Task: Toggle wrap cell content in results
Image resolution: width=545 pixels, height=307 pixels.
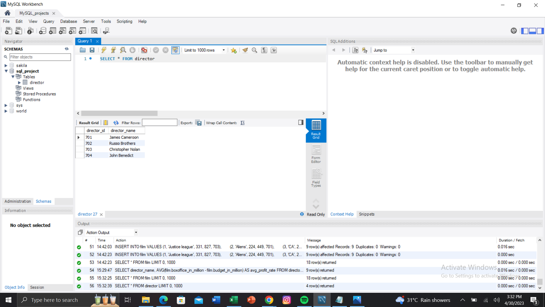Action: point(243,123)
